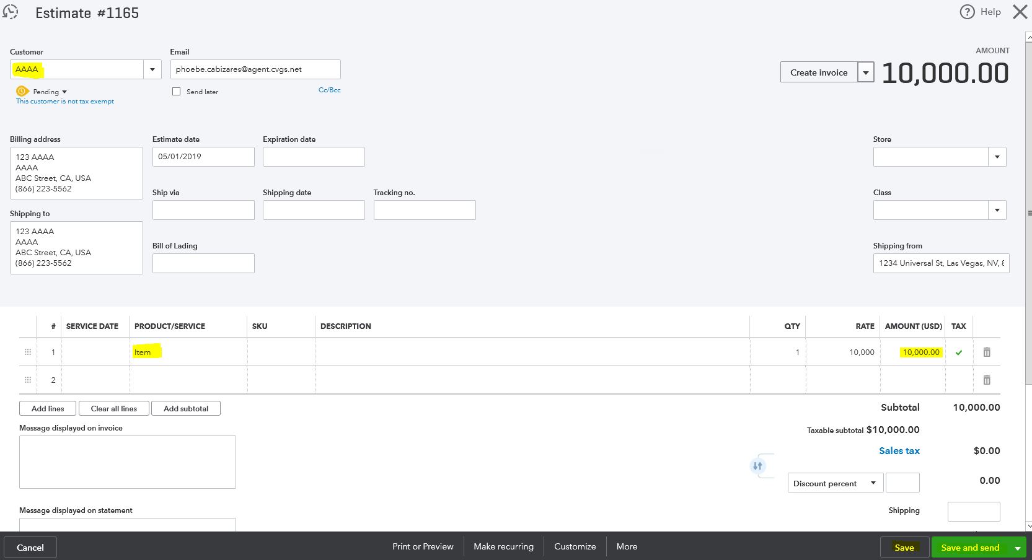The image size is (1032, 560).
Task: Open the 'This customer is not tax exempt' link
Action: [x=64, y=101]
